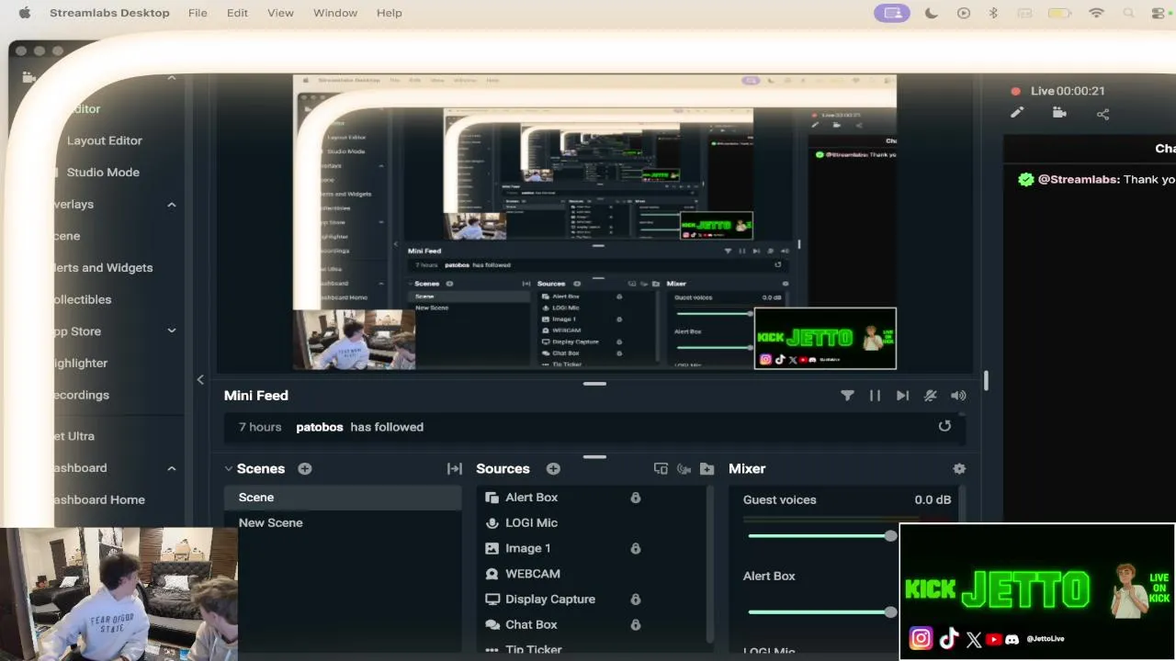The width and height of the screenshot is (1176, 661).
Task: Open Mixer advanced audio settings gear
Action: tap(959, 468)
